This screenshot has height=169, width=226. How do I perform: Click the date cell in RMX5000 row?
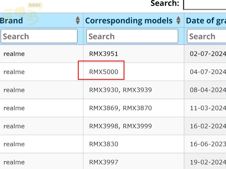pos(208,72)
